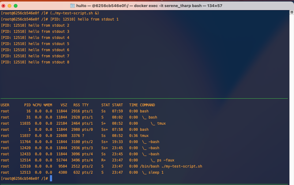Click the START time '19:33'
Viewport: 294px width, 185px height.
tap(117, 142)
